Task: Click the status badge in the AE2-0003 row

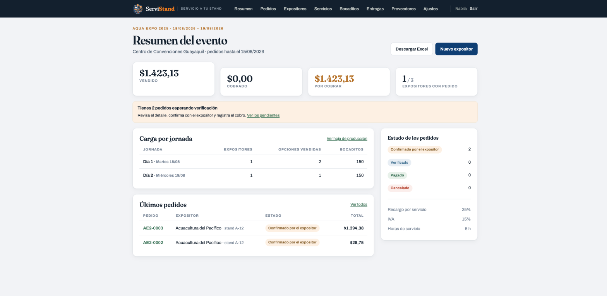Action: 292,228
